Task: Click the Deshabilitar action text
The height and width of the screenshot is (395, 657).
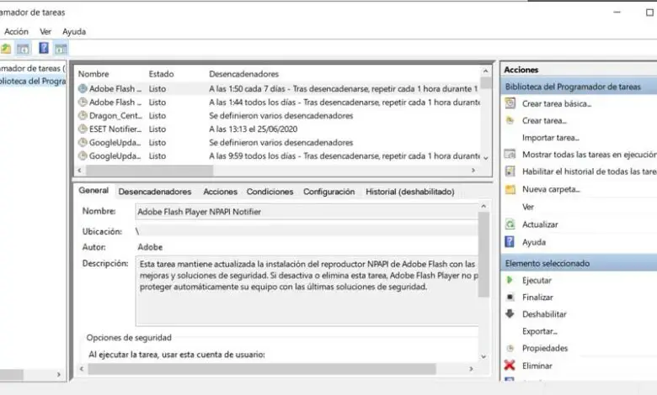Action: point(544,314)
